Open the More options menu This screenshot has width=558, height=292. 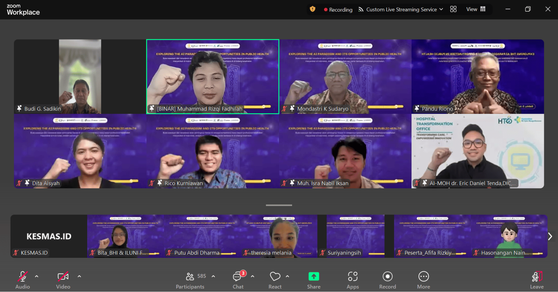coord(423,277)
